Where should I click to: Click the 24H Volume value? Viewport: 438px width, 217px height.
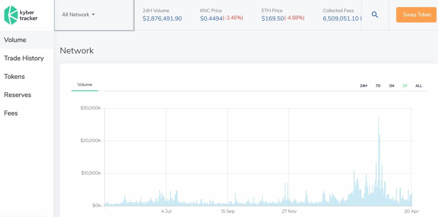(x=162, y=19)
